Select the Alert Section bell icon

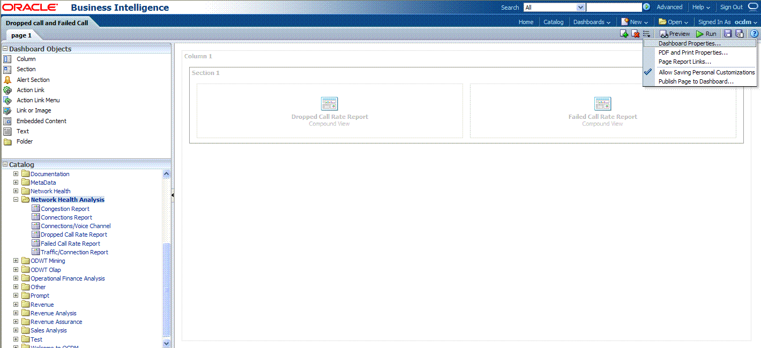(x=8, y=80)
